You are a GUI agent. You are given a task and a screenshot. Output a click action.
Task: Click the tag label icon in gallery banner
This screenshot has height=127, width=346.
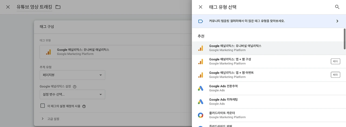point(201,21)
